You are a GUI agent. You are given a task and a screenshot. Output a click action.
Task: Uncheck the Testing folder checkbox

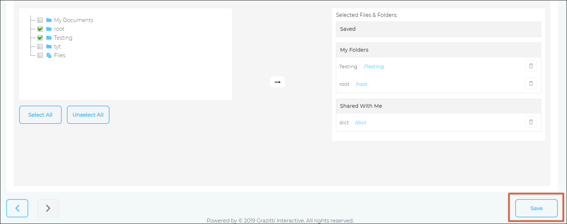point(40,38)
